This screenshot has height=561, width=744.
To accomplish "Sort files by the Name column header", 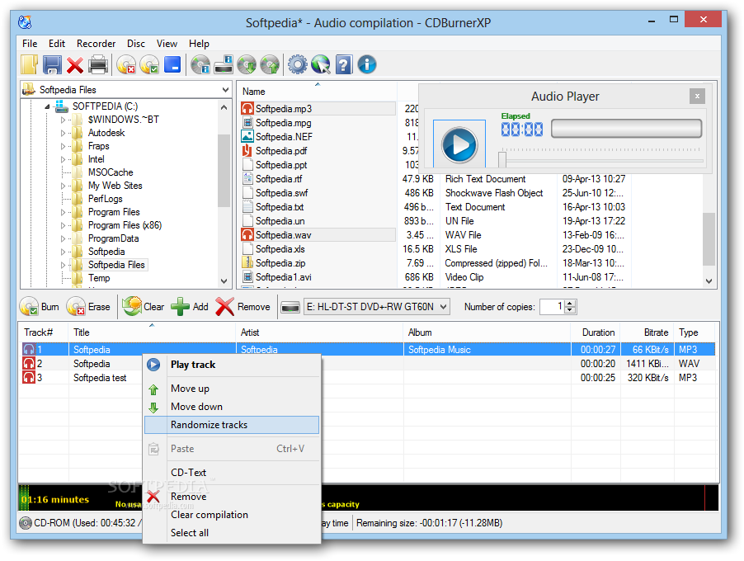I will (317, 92).
